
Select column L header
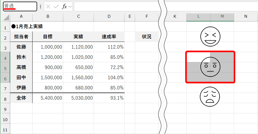[x=198, y=16]
